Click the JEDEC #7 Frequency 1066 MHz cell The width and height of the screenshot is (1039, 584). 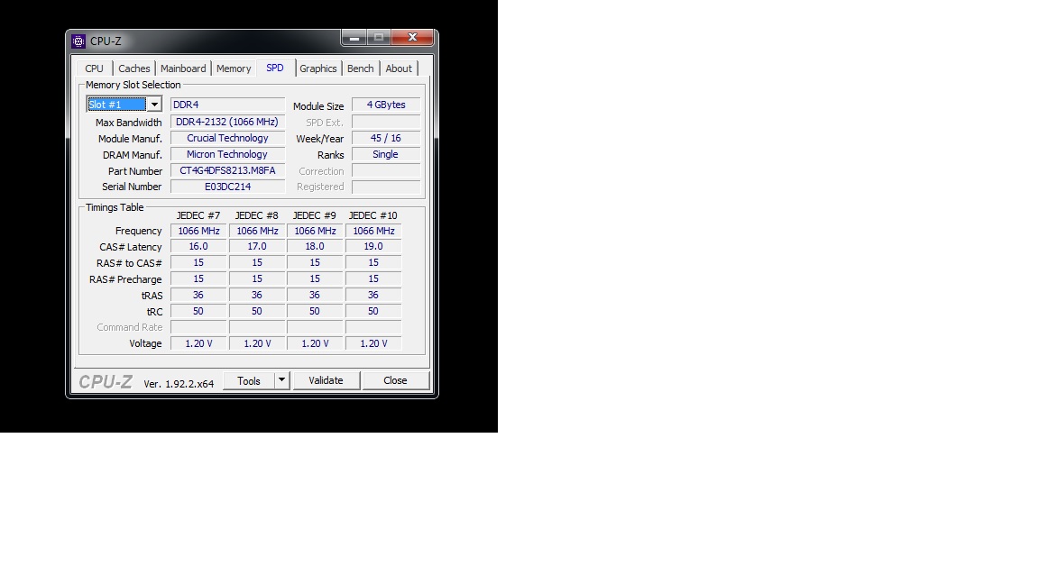pos(198,231)
